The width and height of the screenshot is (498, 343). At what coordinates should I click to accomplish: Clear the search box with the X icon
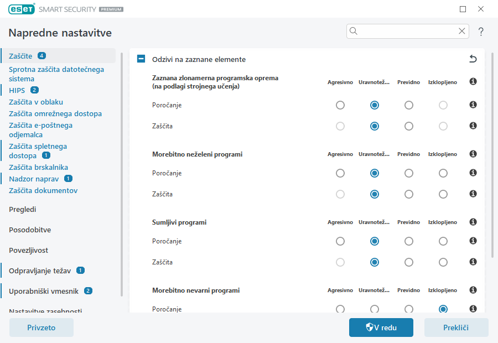pos(461,32)
